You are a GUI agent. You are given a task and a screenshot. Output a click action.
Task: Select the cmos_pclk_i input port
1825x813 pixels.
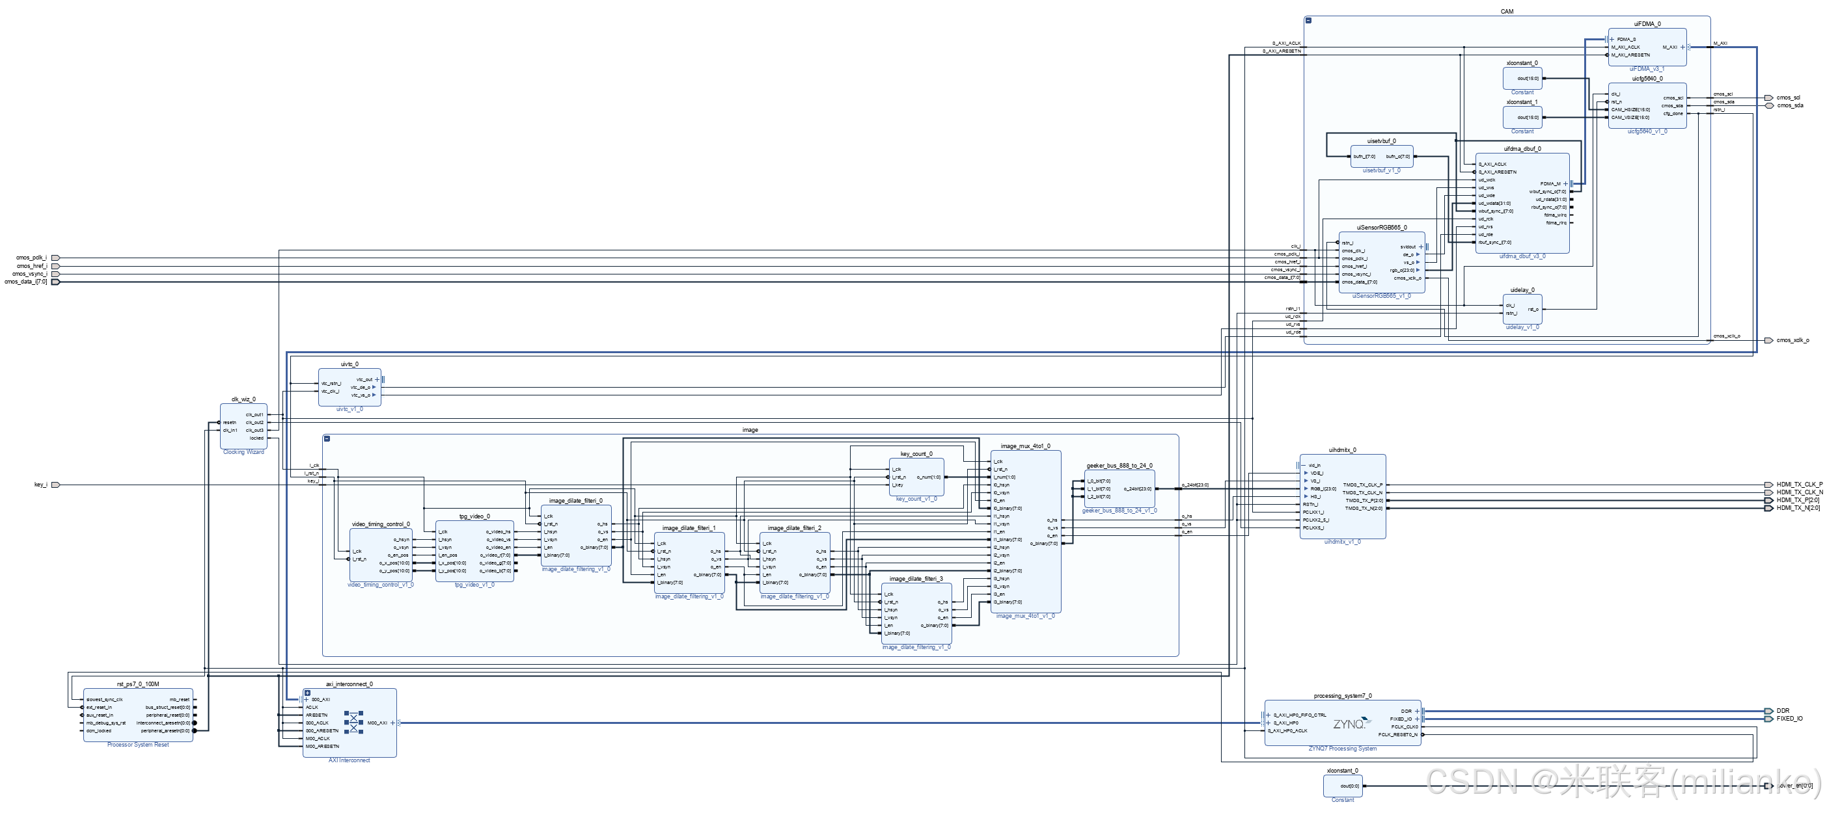click(x=55, y=258)
